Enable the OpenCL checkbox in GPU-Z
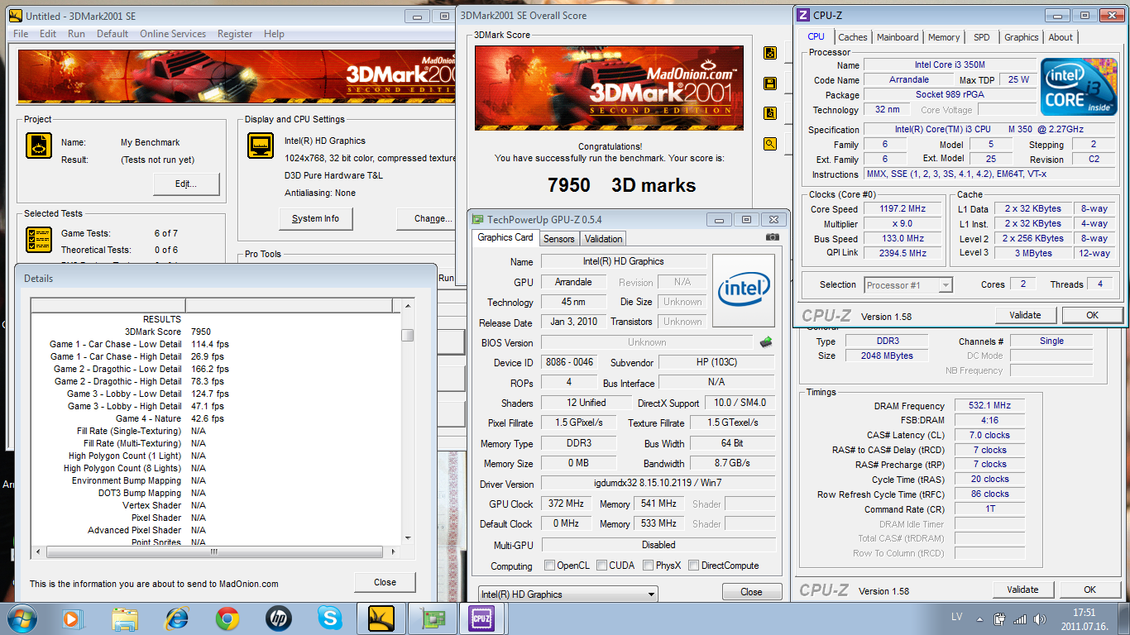Image resolution: width=1130 pixels, height=635 pixels. (x=550, y=566)
